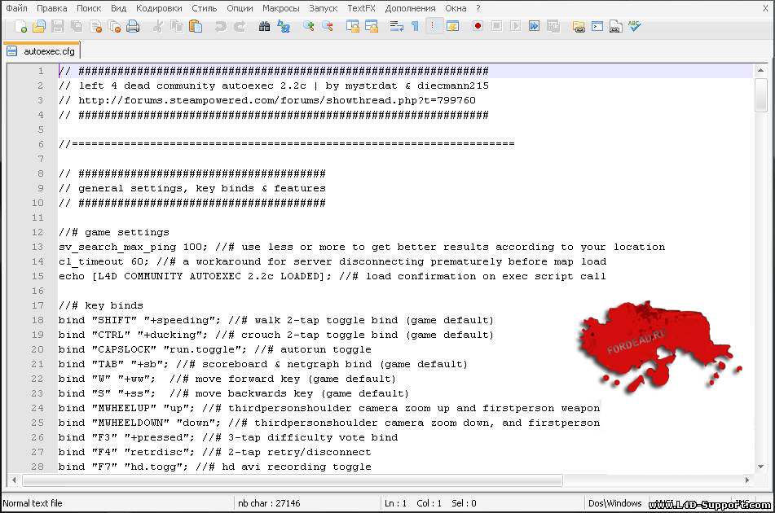This screenshot has height=513, width=775.
Task: Click the 'nb char : 27146' status entry
Action: pos(270,503)
